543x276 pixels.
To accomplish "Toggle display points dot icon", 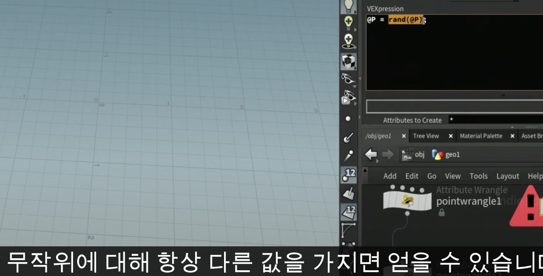I will click(348, 119).
